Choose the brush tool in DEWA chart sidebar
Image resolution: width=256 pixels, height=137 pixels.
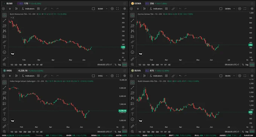(133, 42)
